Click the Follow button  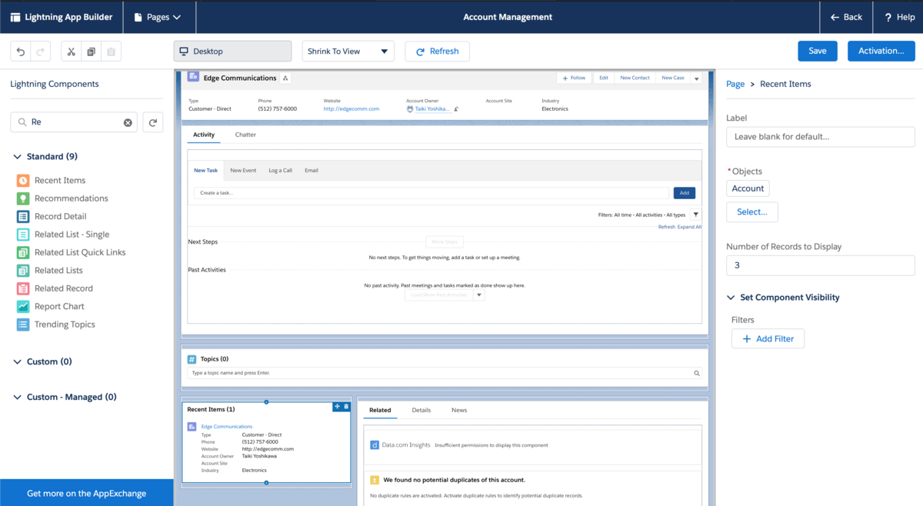tap(574, 78)
